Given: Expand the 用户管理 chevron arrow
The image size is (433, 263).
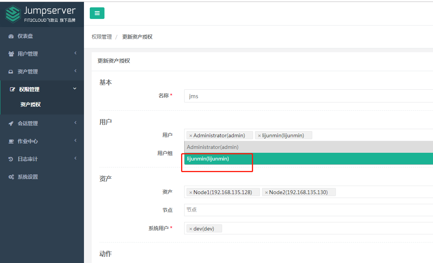Looking at the screenshot, I should pos(75,53).
